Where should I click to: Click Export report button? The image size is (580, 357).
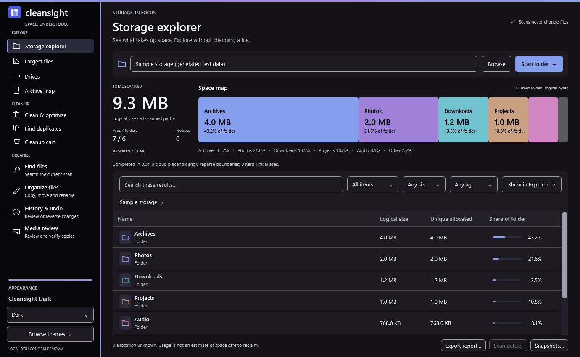click(463, 346)
